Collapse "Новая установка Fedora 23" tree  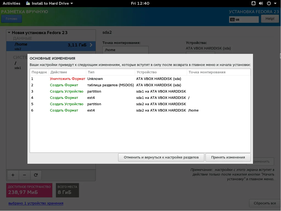9,33
